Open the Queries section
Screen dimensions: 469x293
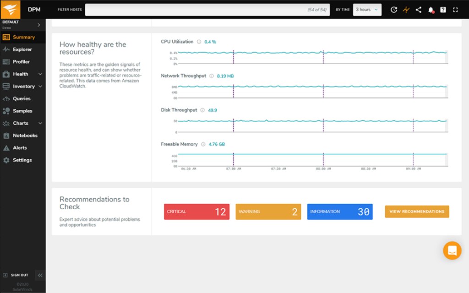(20, 98)
